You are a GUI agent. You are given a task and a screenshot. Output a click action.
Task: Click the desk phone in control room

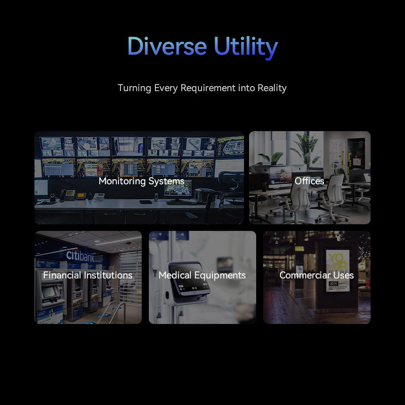tap(68, 194)
